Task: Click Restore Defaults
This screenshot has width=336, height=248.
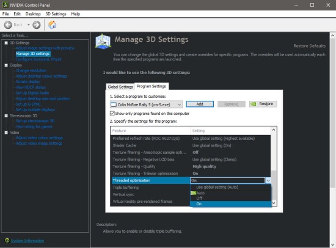Action: point(310,46)
